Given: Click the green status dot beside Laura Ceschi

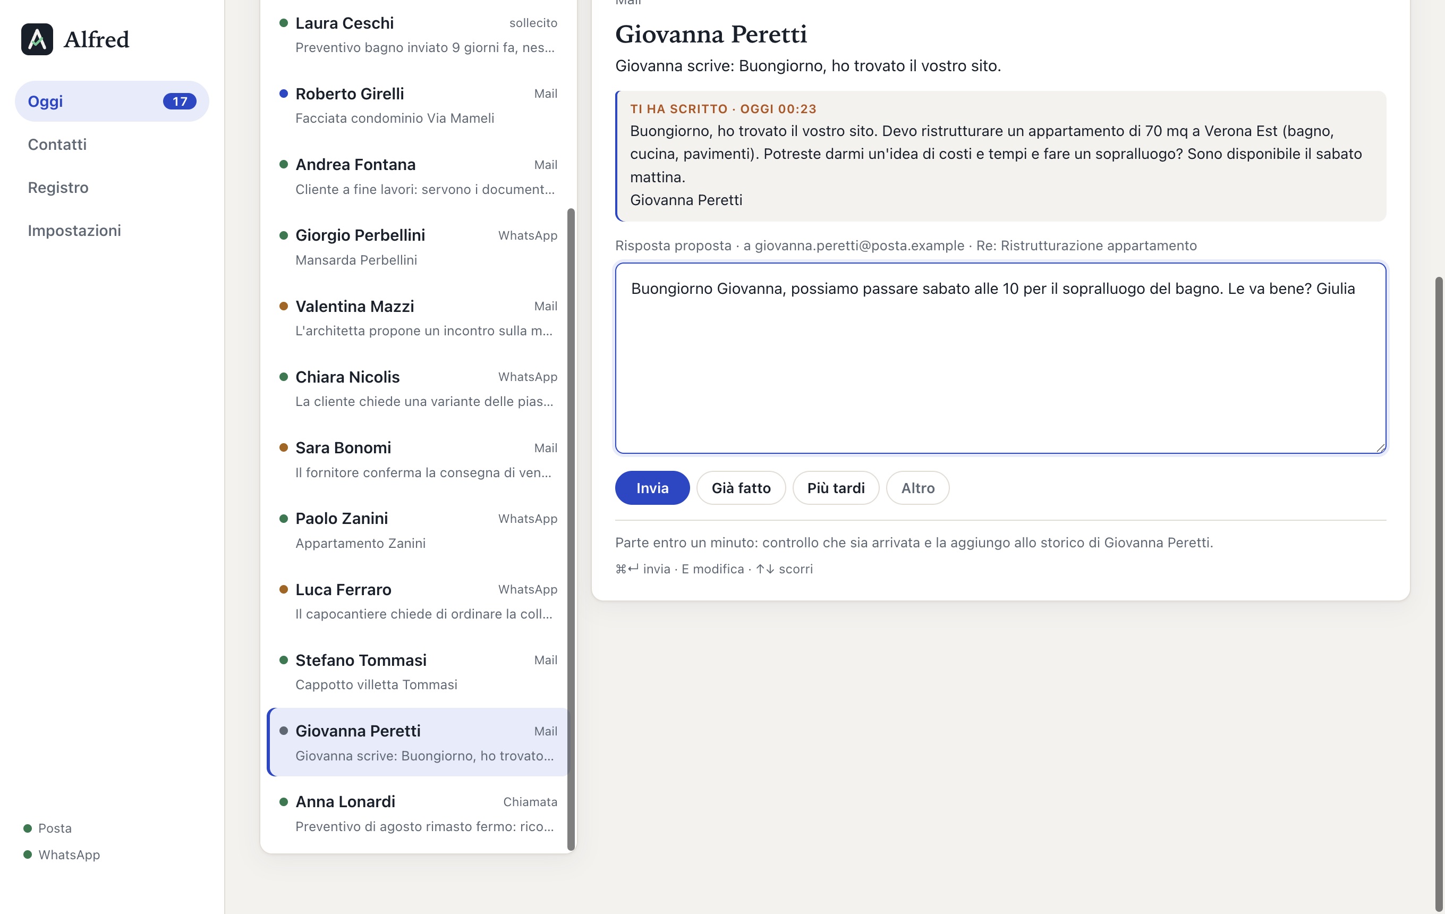Looking at the screenshot, I should (x=284, y=23).
